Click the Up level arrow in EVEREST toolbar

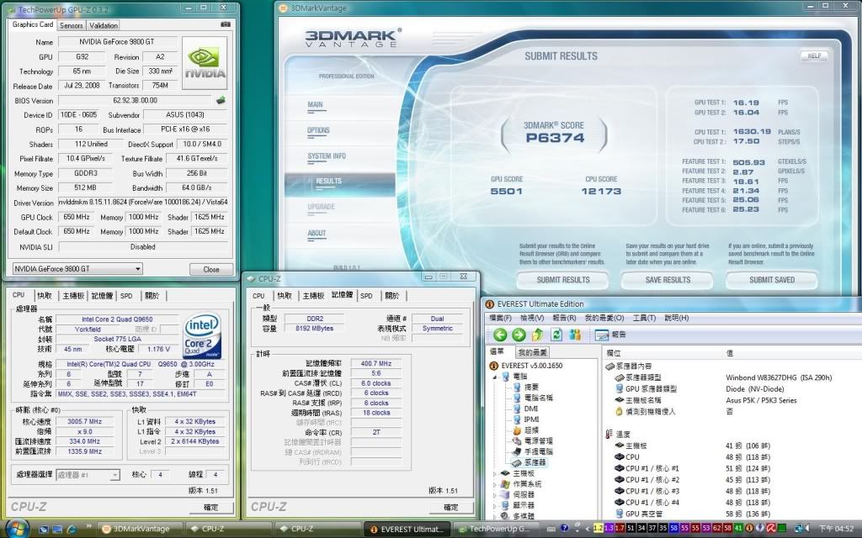pos(539,335)
